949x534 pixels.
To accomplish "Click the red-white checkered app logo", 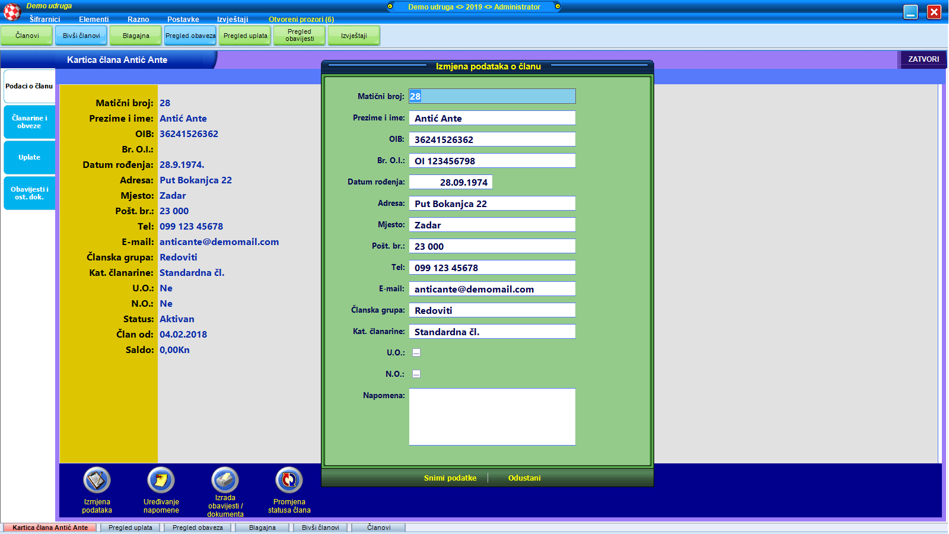I will (12, 11).
